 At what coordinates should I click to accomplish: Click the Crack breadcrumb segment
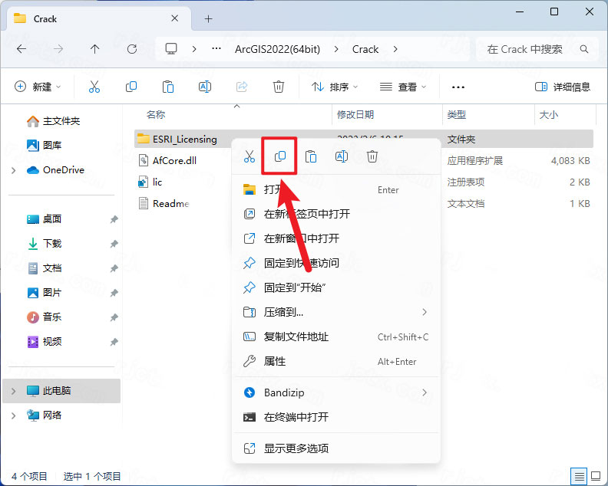click(365, 49)
